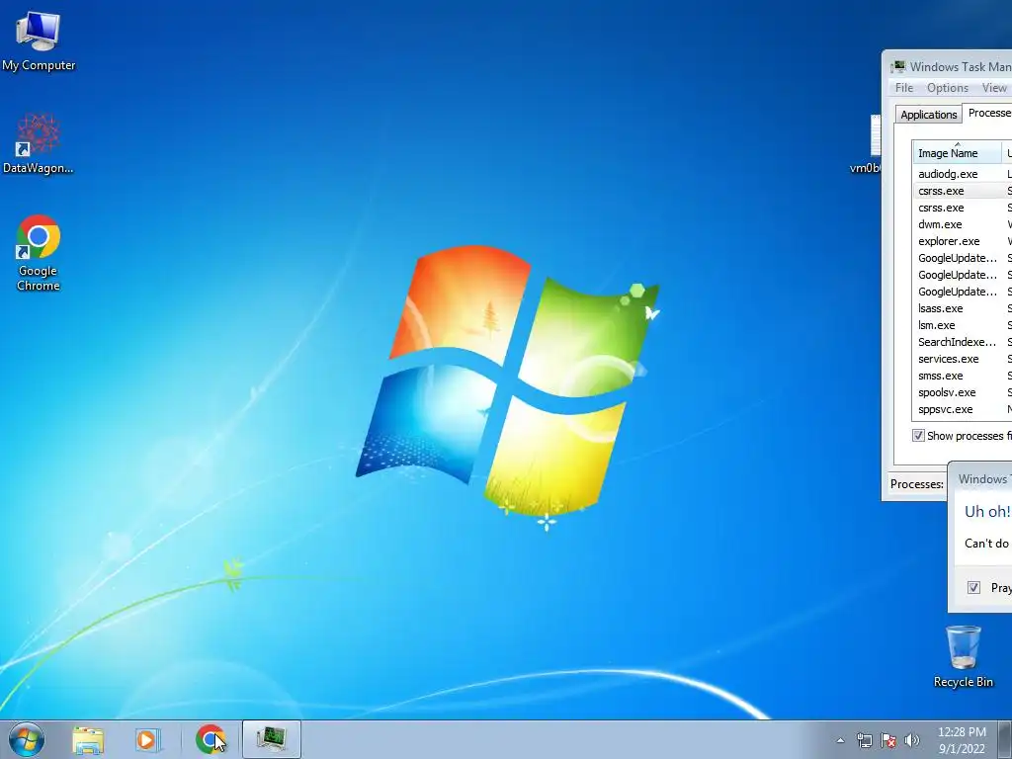Open the volume speaker tray icon
Image resolution: width=1012 pixels, height=759 pixels.
(911, 740)
